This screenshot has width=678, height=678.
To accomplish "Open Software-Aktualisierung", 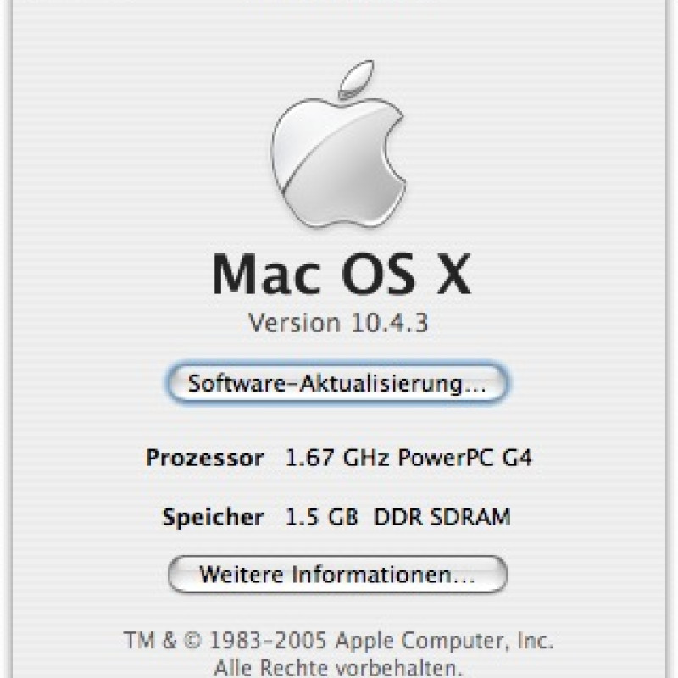I will click(x=337, y=383).
